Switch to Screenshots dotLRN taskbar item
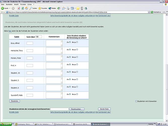 click(x=81, y=124)
